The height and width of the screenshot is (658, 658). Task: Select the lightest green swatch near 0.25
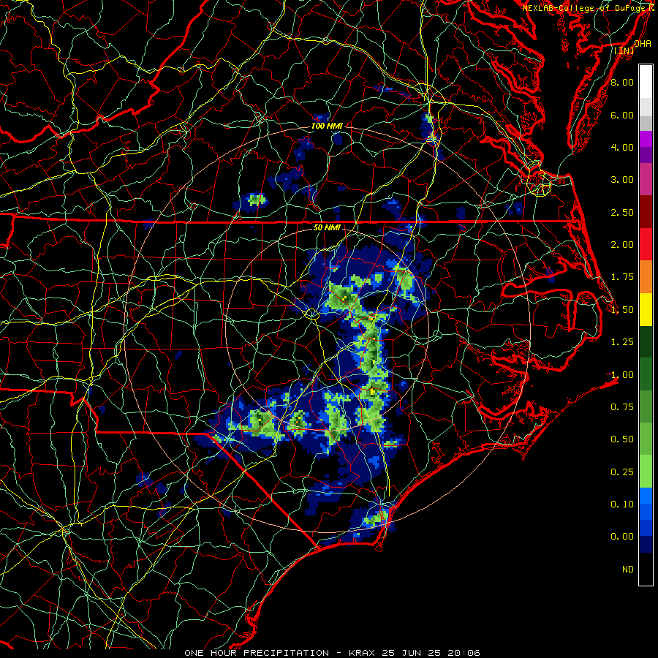pyautogui.click(x=646, y=472)
